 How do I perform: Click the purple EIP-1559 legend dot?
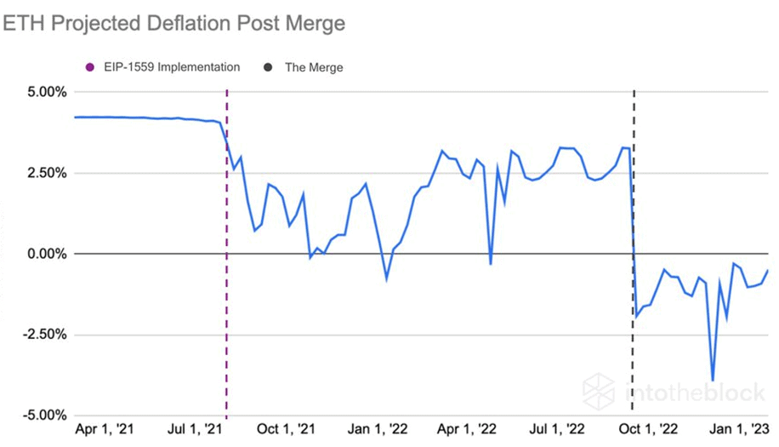[90, 67]
